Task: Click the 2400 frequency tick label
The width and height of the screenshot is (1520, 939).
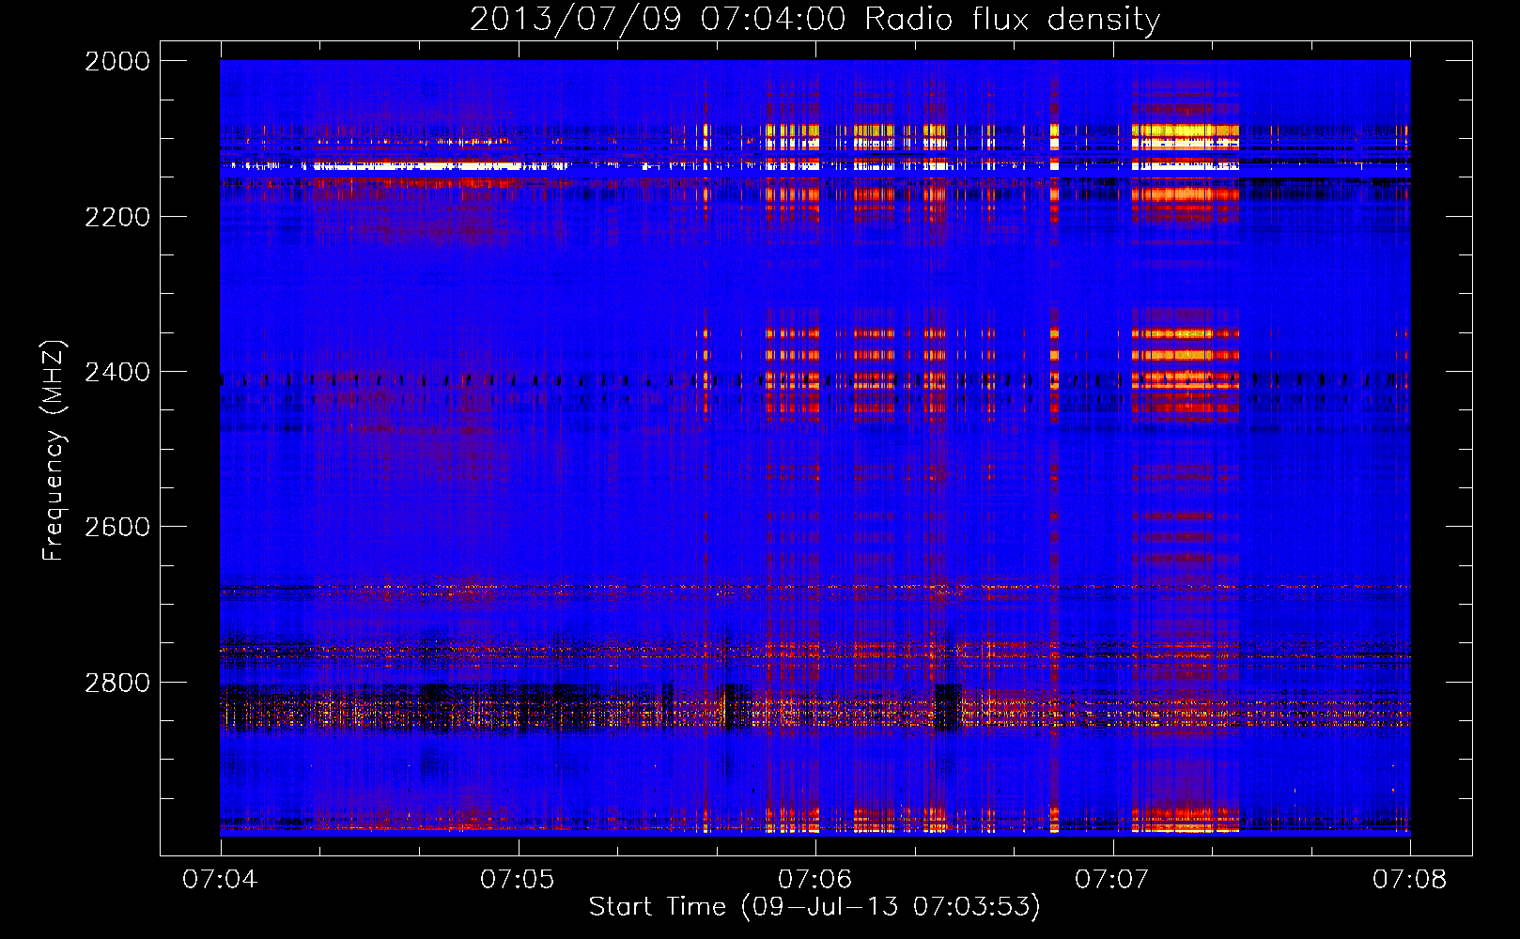Action: 117,372
